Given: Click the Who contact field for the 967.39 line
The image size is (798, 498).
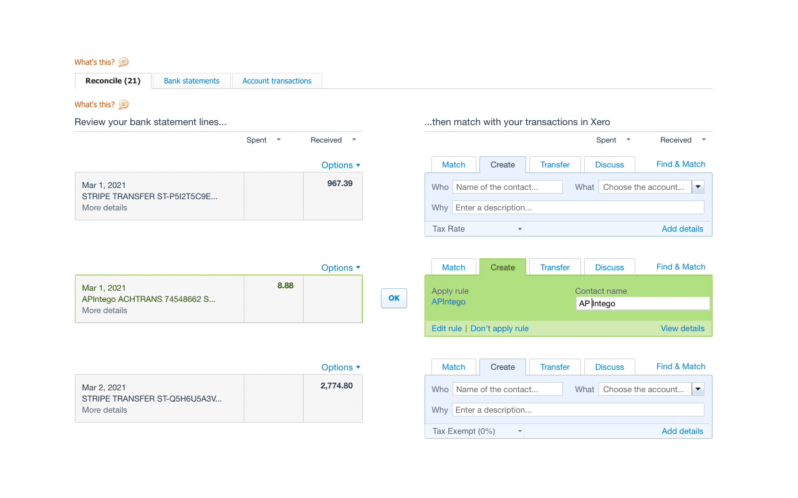Looking at the screenshot, I should (507, 187).
